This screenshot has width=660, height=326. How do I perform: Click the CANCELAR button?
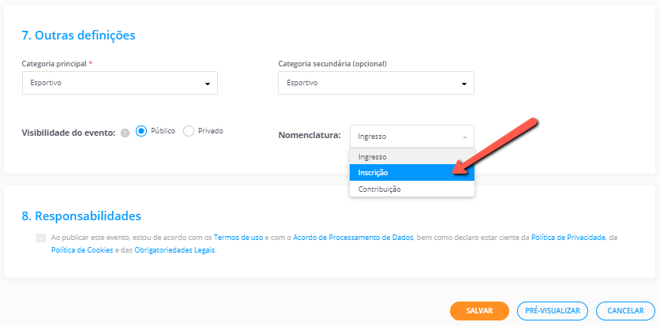625,311
